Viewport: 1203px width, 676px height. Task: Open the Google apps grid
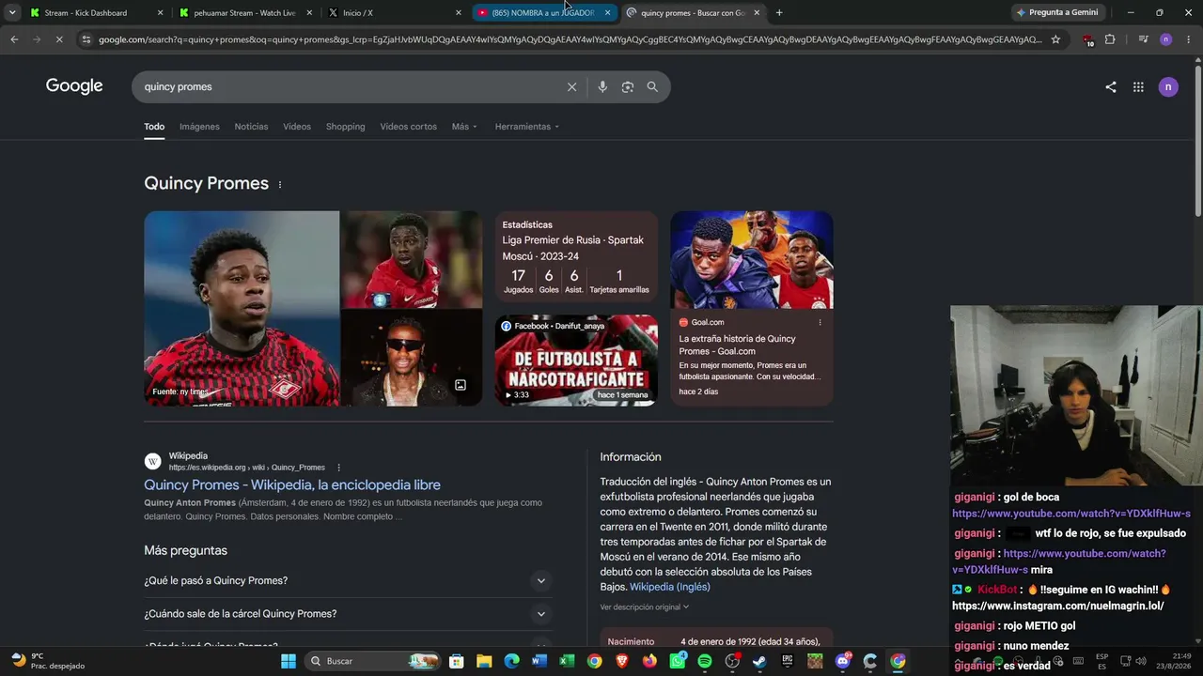pyautogui.click(x=1138, y=86)
